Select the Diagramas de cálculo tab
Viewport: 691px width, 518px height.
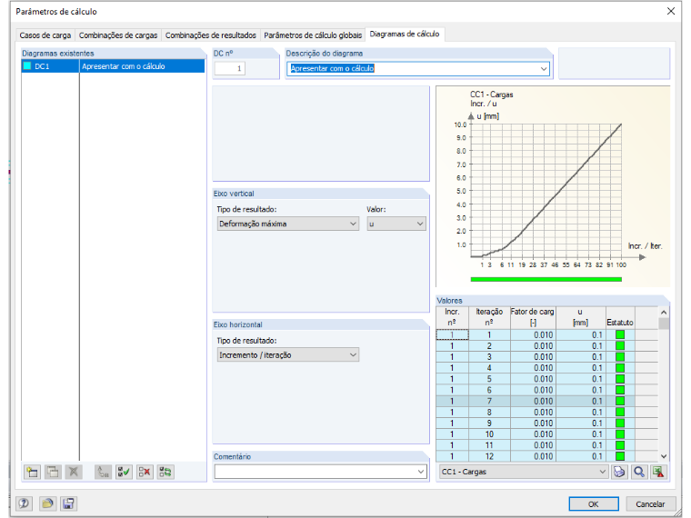(405, 34)
